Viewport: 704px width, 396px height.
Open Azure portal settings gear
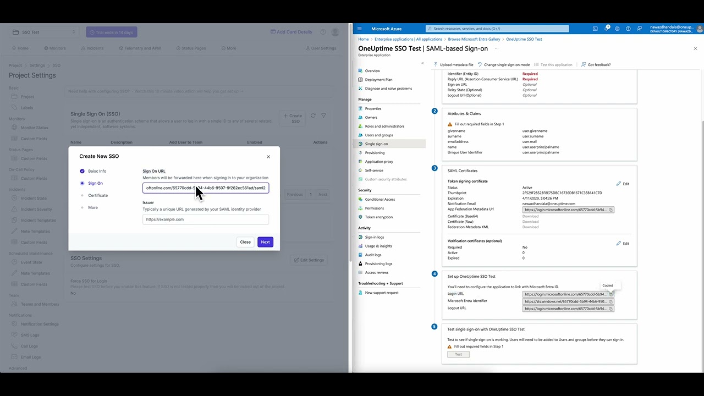tap(617, 29)
